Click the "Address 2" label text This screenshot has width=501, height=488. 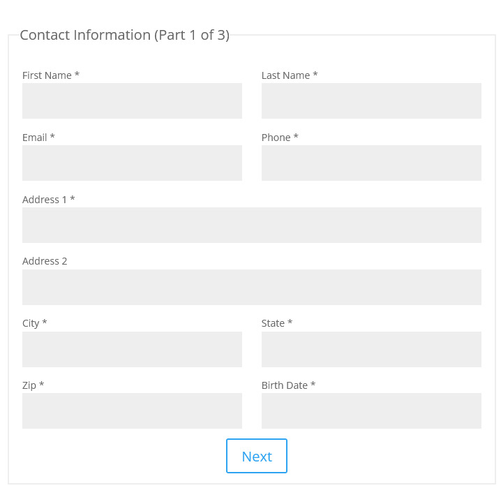pyautogui.click(x=45, y=261)
